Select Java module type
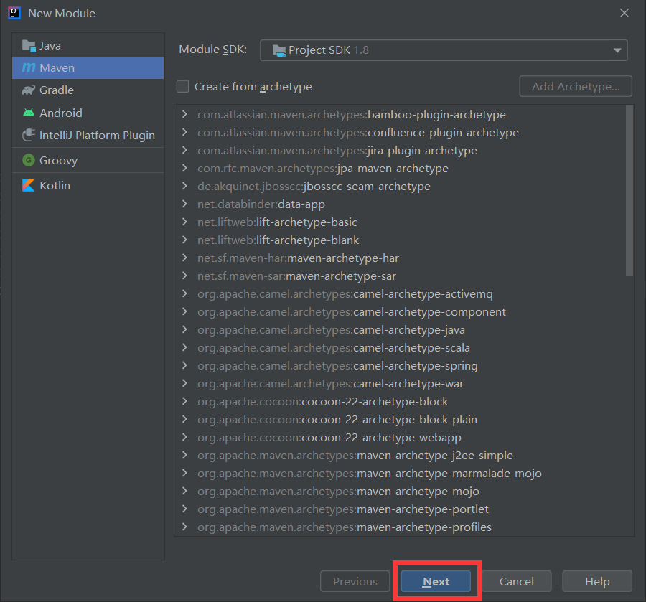This screenshot has width=646, height=602. pos(88,46)
